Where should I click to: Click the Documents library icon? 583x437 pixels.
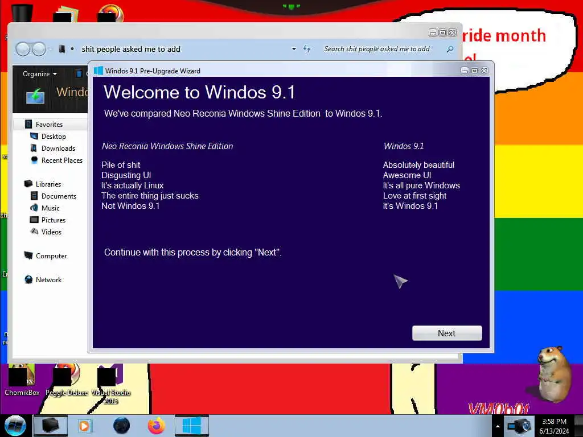pyautogui.click(x=34, y=196)
